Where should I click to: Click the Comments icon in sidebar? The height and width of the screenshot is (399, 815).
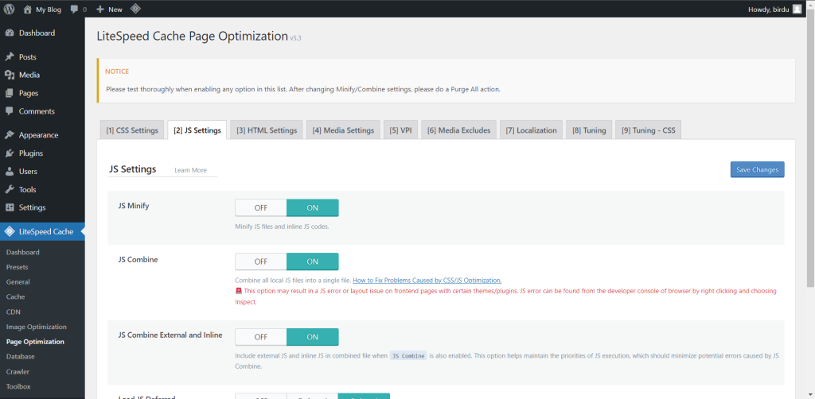(x=10, y=111)
